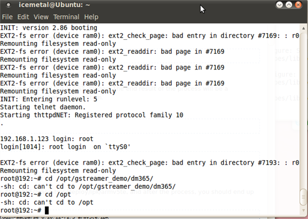This screenshot has height=219, width=308.
Task: Click the vertical scrollbar thumb
Action: coord(304,197)
